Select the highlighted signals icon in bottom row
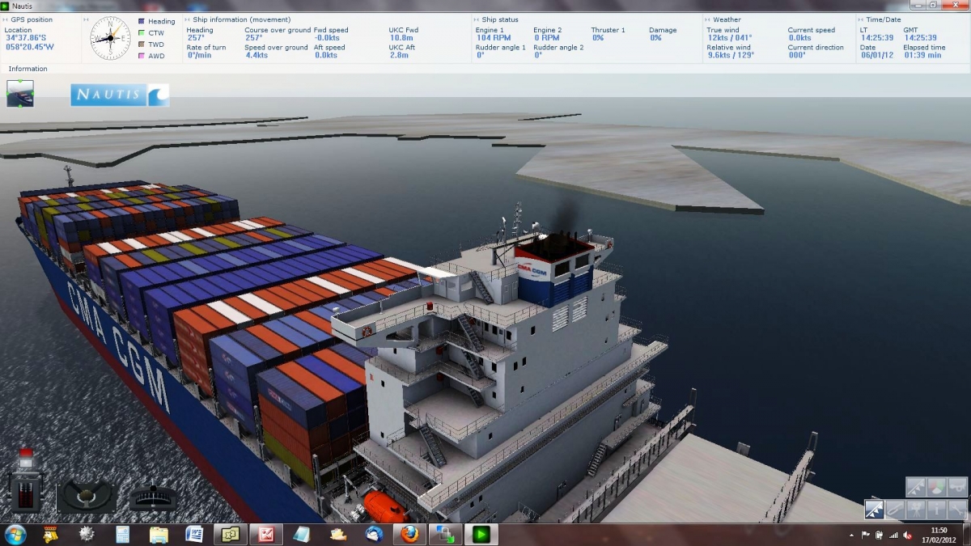The width and height of the screenshot is (971, 546). click(x=874, y=509)
